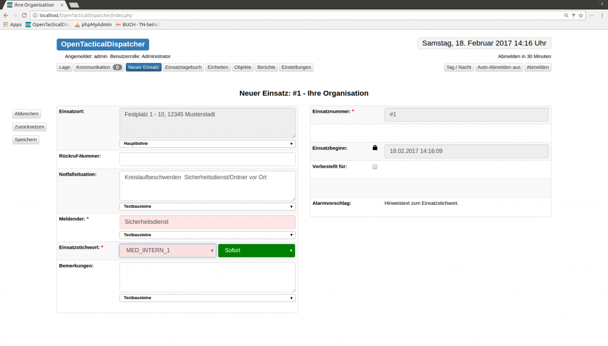Open the MED_INTERN_1 Einsatzstichwort dropdown
The width and height of the screenshot is (608, 346).
[x=167, y=250]
